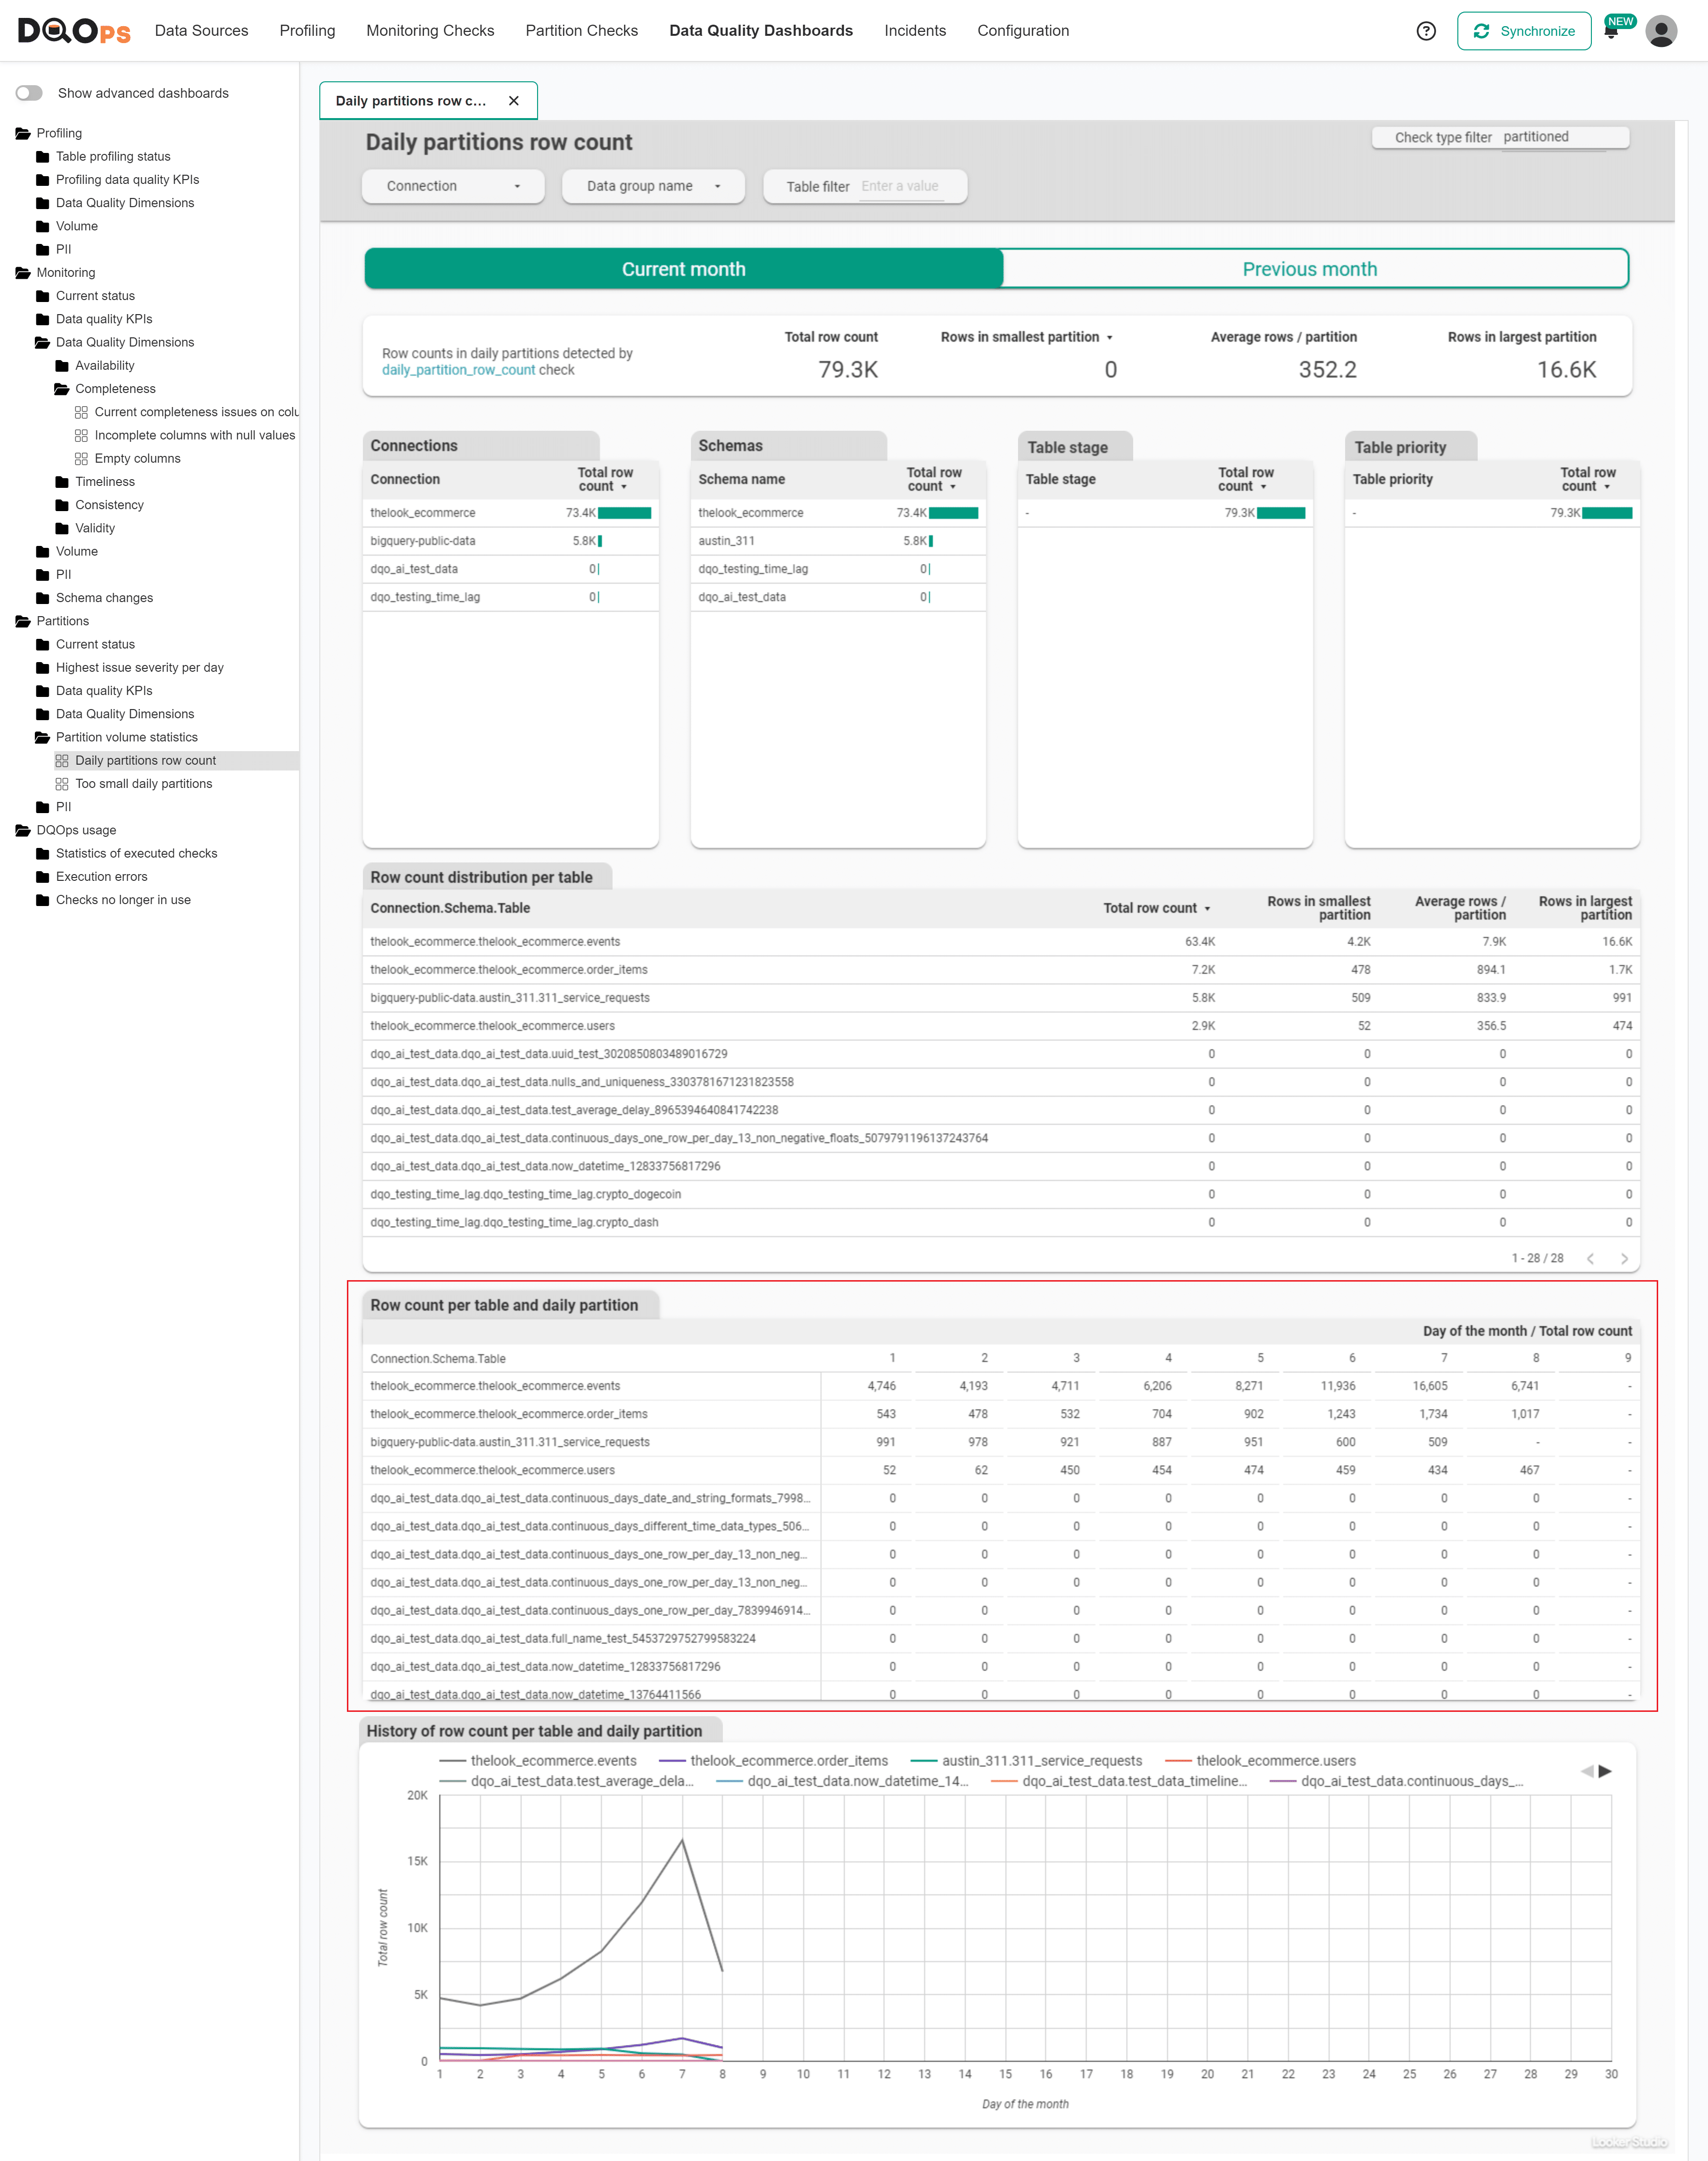
Task: Go to Monitoring Checks section
Action: click(x=430, y=31)
